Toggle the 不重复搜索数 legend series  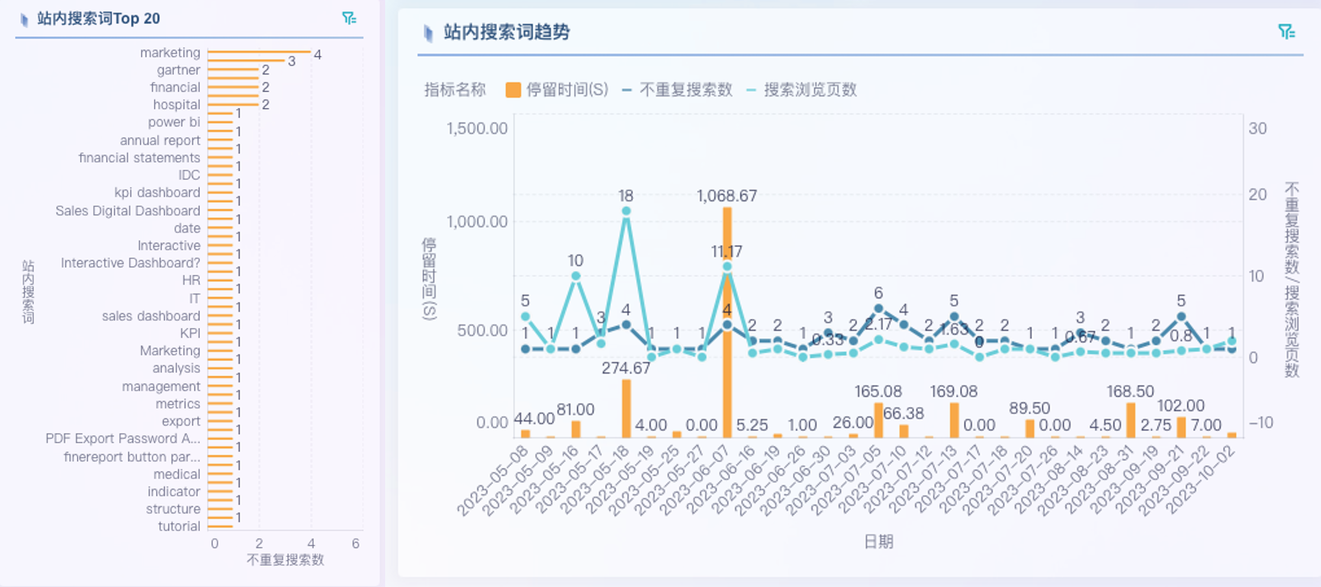pos(685,90)
